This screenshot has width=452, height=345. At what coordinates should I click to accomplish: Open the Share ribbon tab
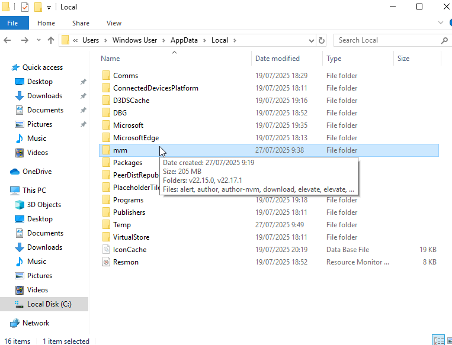[81, 23]
